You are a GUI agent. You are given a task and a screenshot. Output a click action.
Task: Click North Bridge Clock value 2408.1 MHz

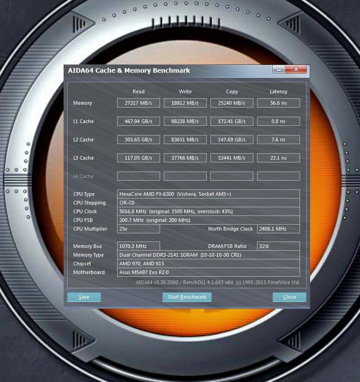coord(279,229)
